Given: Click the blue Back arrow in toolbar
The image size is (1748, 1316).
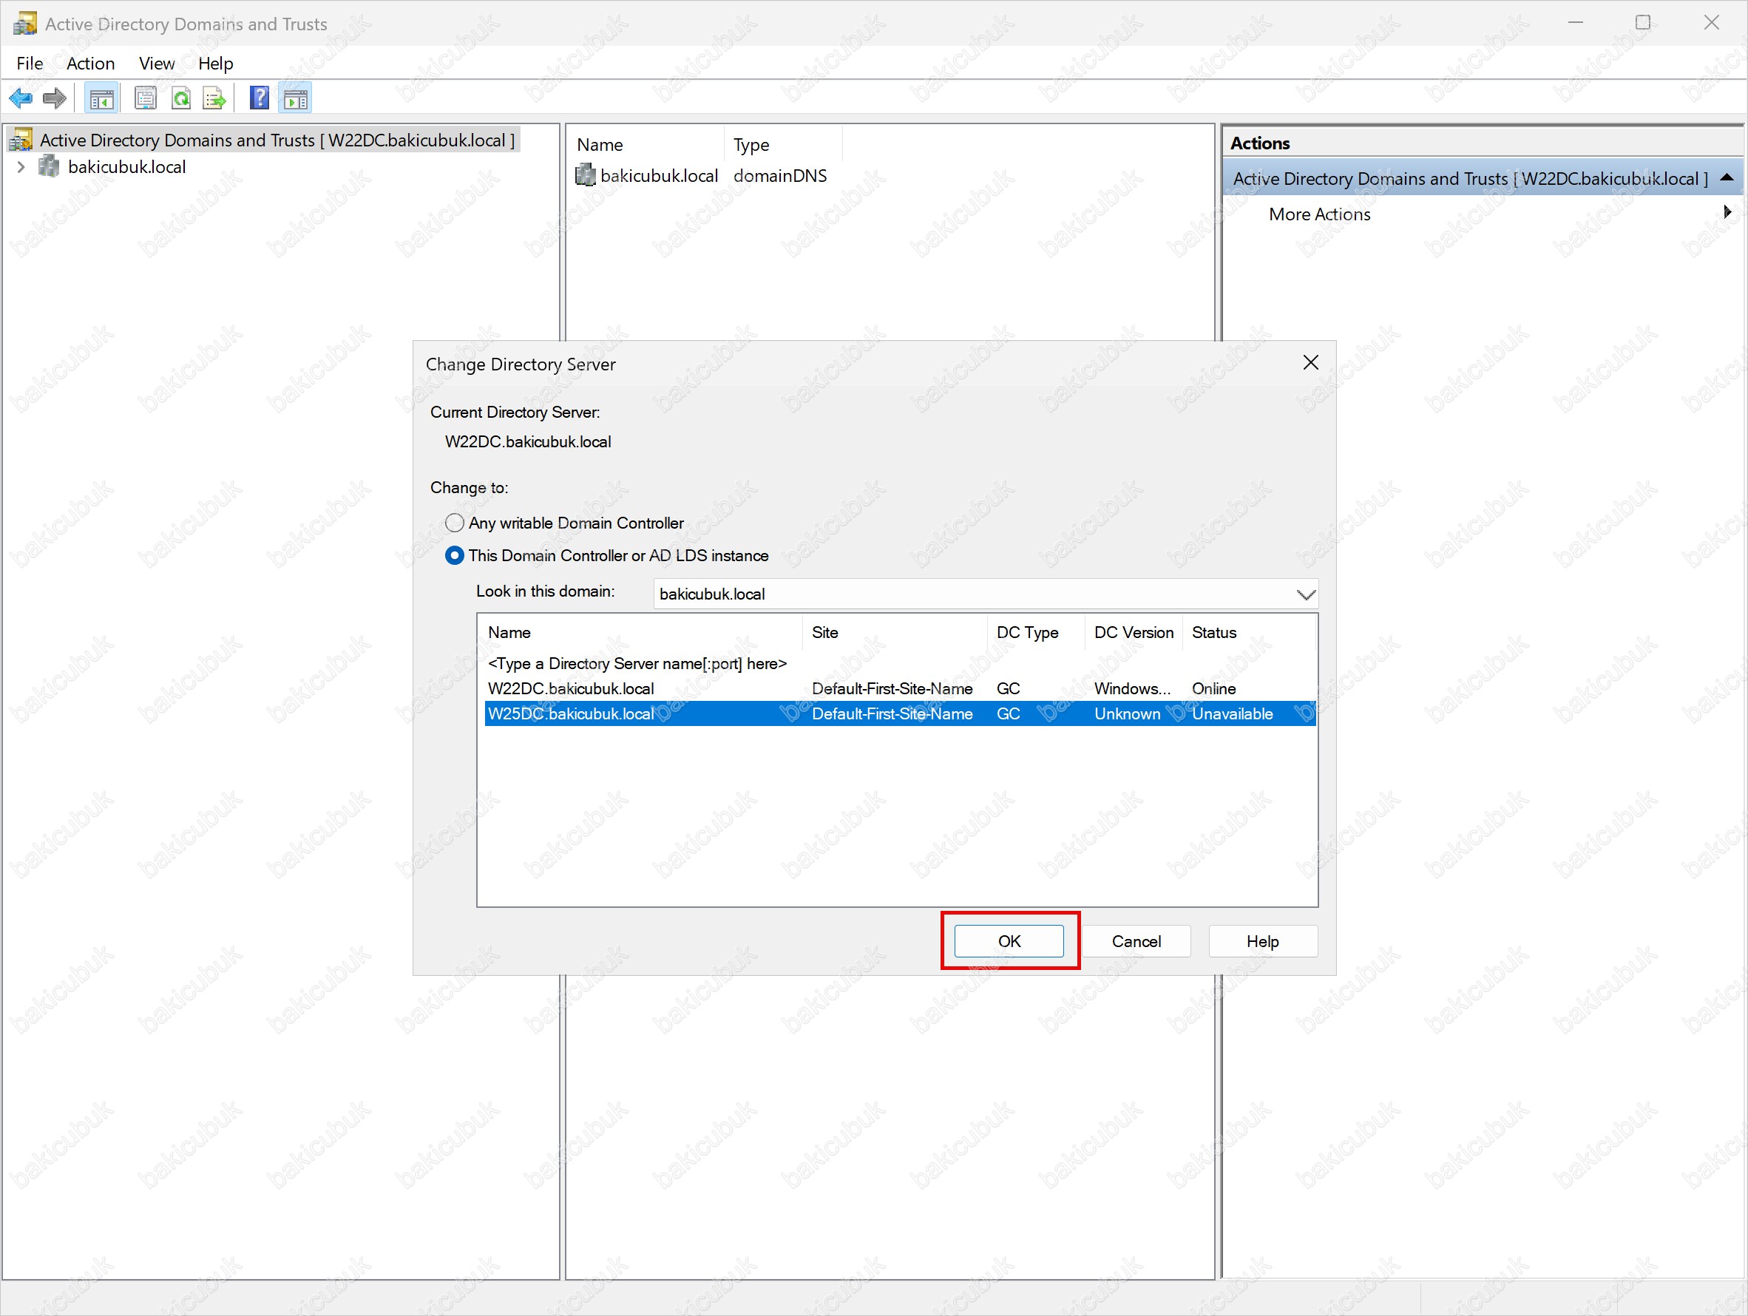Looking at the screenshot, I should [21, 99].
